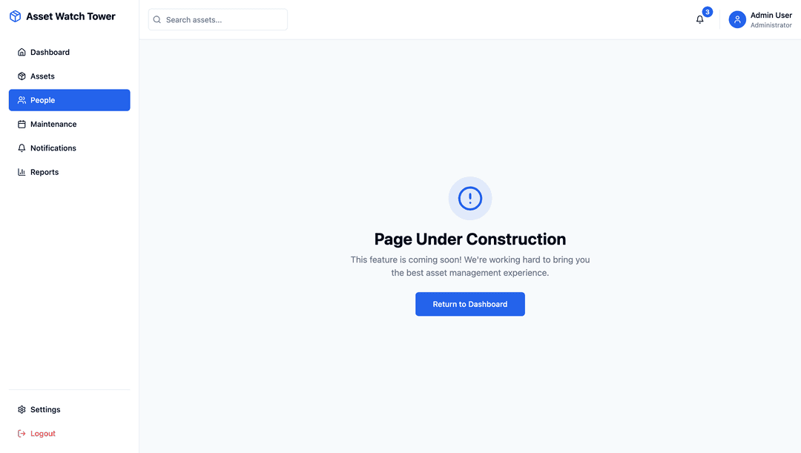Viewport: 801px width, 453px height.
Task: Click the Administrator role text
Action: point(771,25)
